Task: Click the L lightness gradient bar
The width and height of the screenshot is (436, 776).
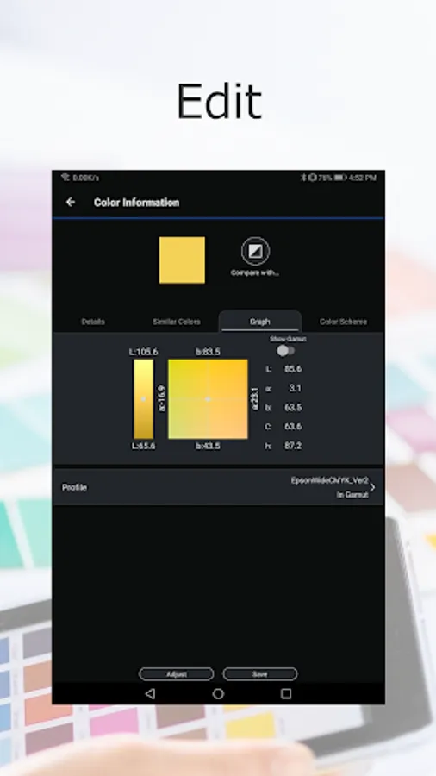Action: [x=143, y=399]
